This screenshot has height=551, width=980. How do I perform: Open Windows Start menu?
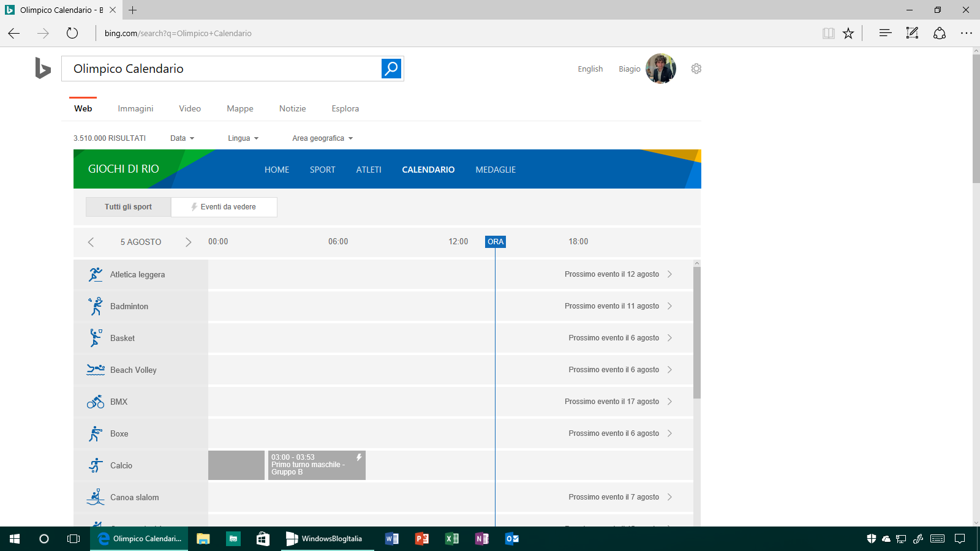pos(15,539)
